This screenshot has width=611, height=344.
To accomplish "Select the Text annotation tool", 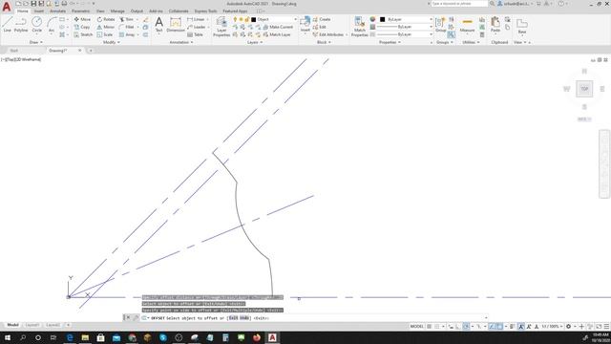I will tap(159, 25).
